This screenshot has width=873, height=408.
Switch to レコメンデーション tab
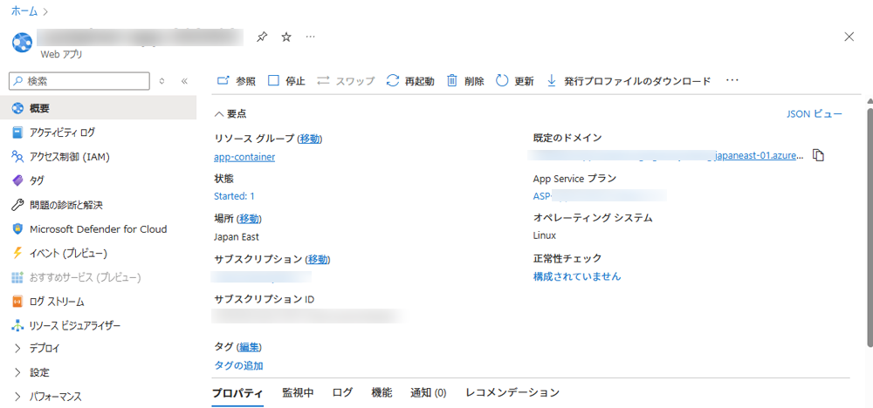(512, 392)
